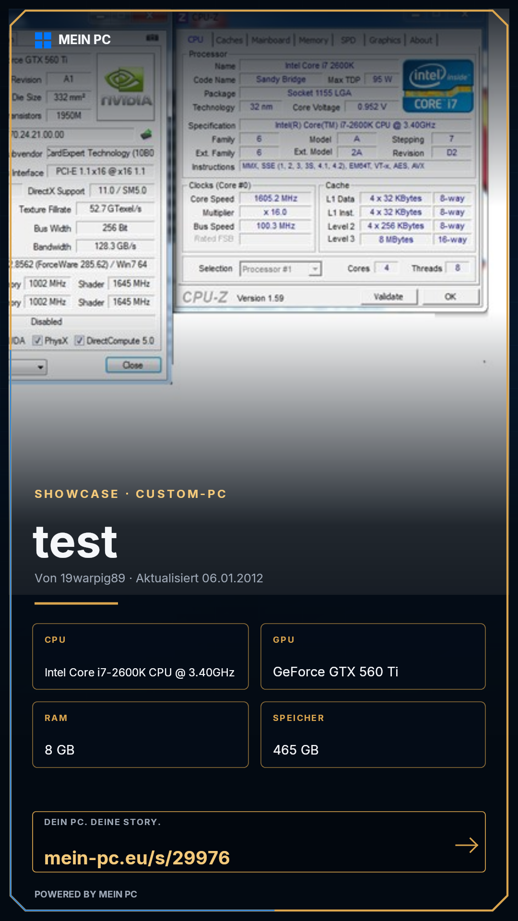Click the GPU spec card GeForce GTX 560 Ti

(373, 656)
